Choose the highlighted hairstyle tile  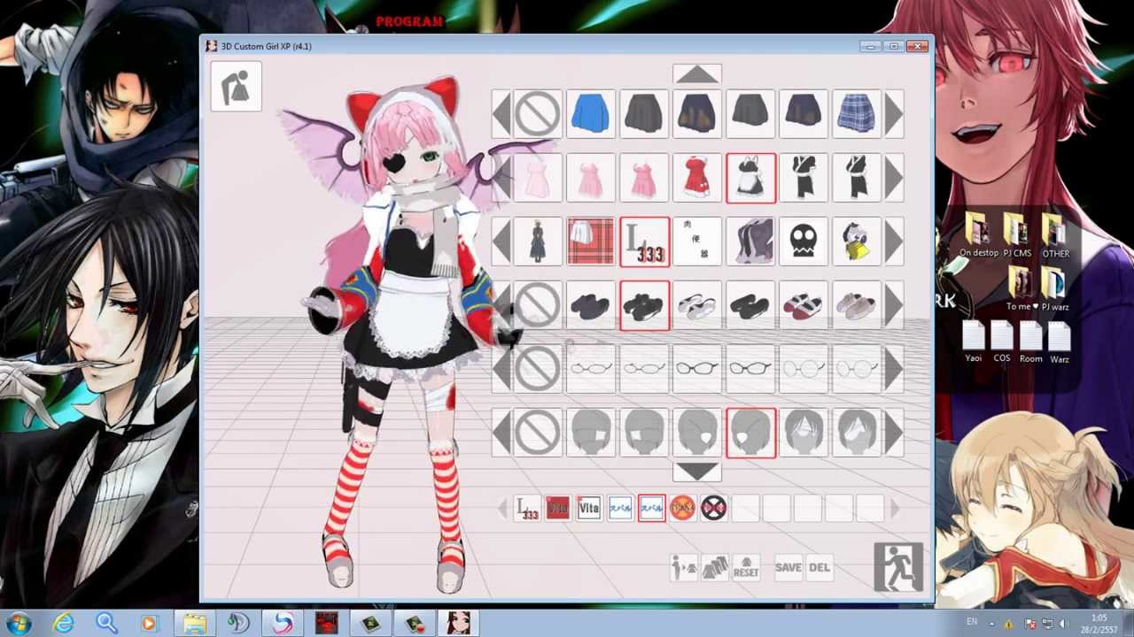click(x=750, y=433)
